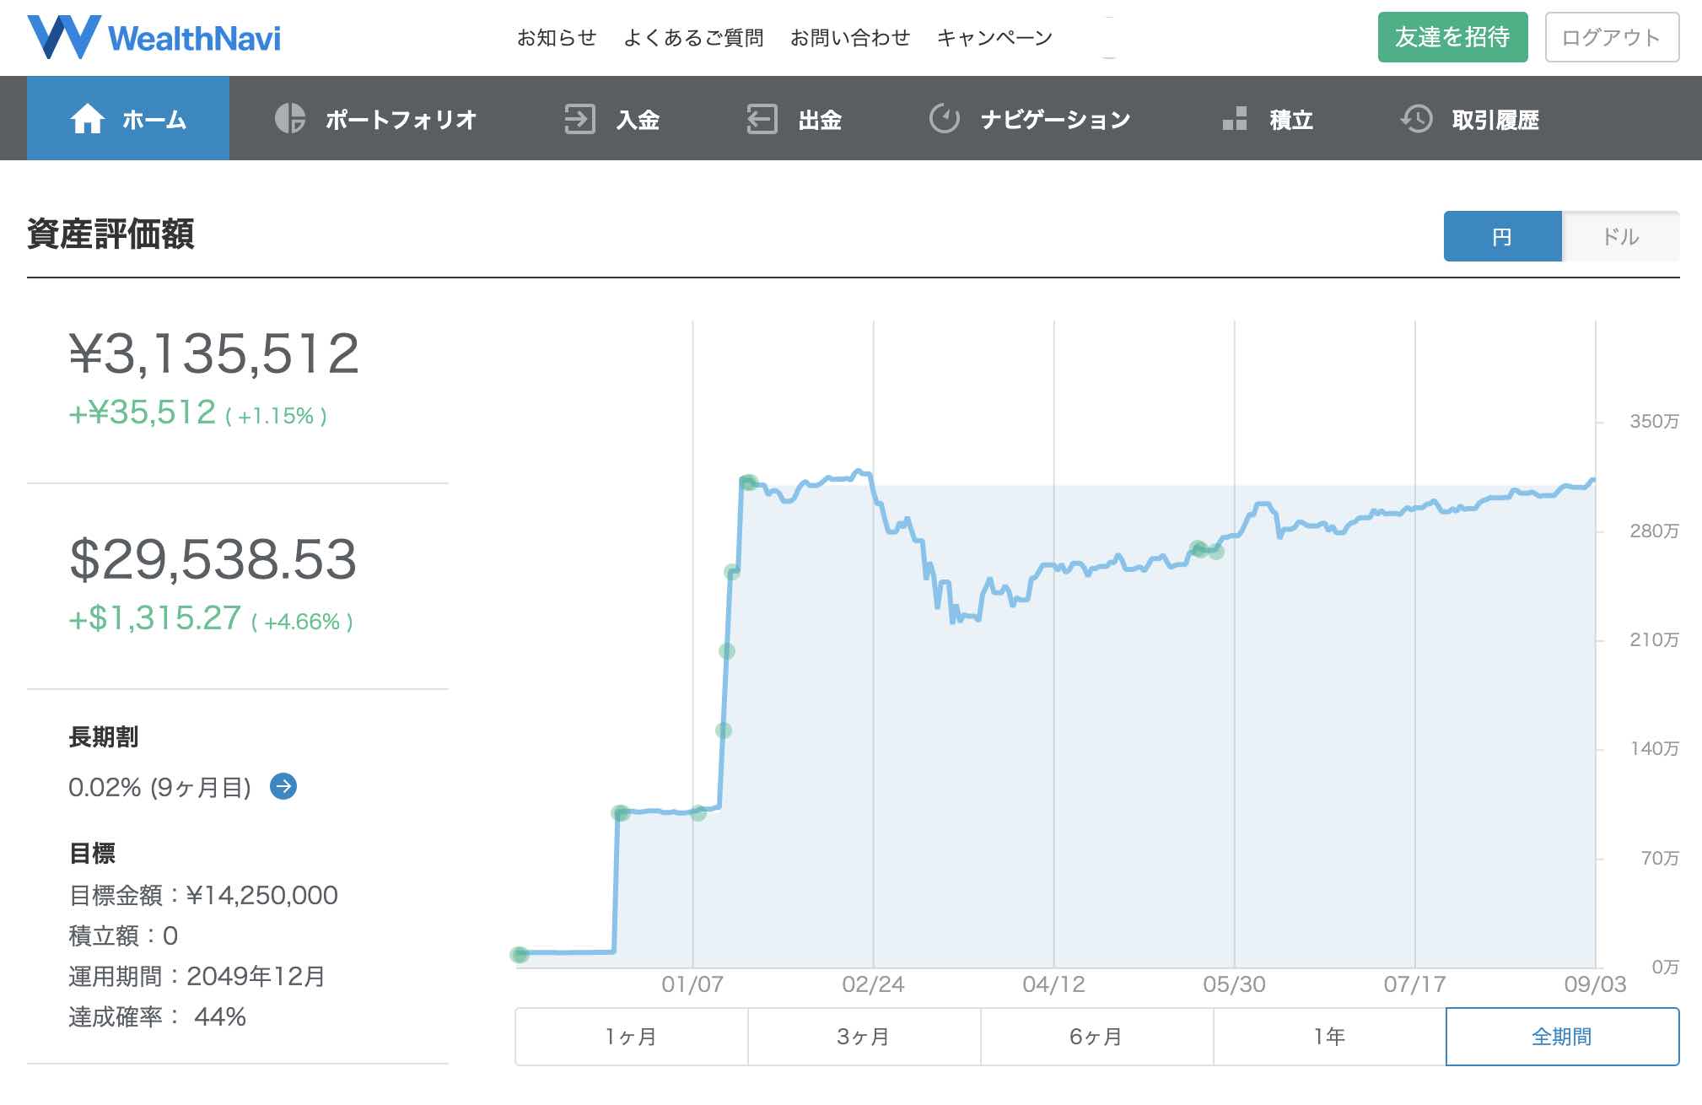Click the 02/24 date axis label
Viewport: 1702px width, 1105px height.
[x=873, y=984]
